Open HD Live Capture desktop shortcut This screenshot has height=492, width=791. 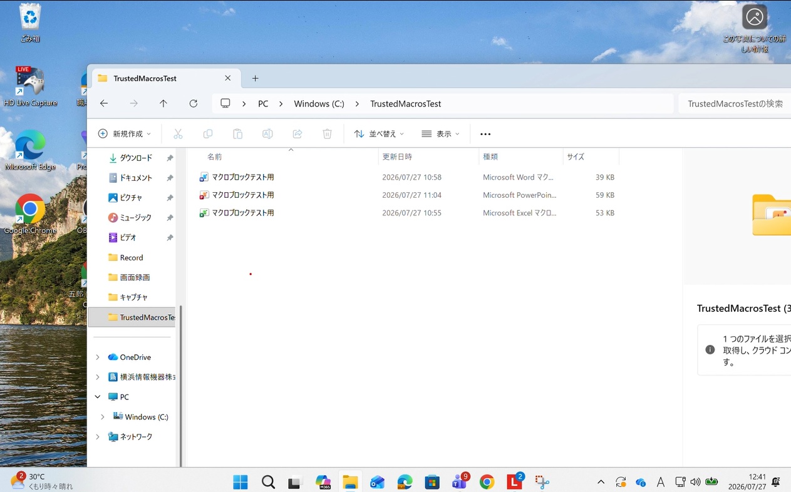[30, 86]
